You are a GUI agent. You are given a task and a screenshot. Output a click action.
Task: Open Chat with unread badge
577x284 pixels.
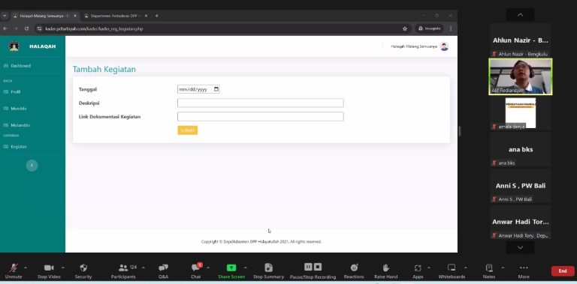pos(196,271)
